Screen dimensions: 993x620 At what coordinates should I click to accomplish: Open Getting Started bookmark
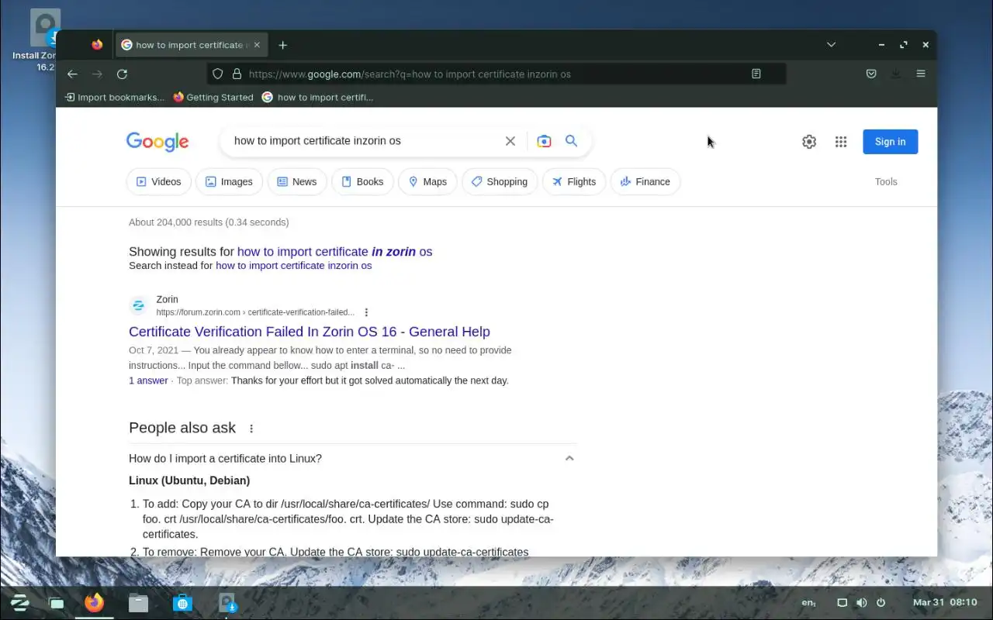(213, 97)
